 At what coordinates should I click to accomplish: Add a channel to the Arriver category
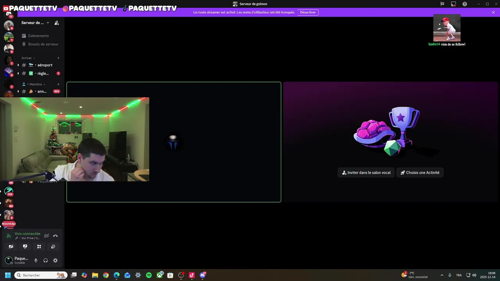point(58,58)
